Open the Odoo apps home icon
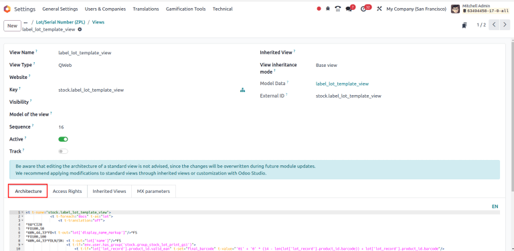The width and height of the screenshot is (514, 251). 7,9
